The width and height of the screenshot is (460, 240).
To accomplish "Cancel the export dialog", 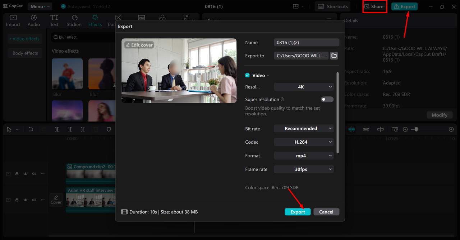I will pyautogui.click(x=326, y=212).
